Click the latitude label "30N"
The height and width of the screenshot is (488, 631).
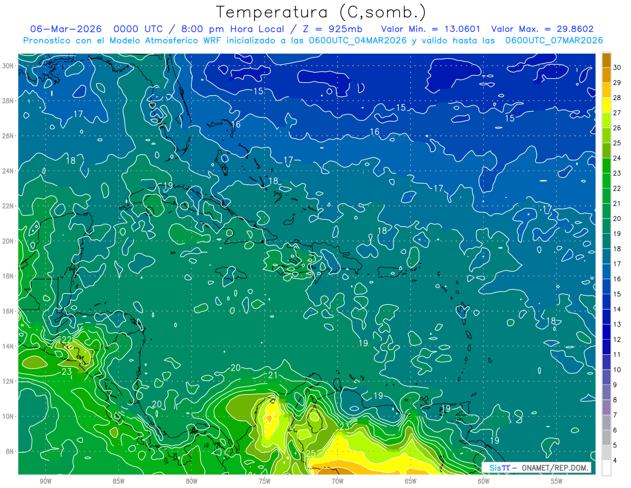pos(8,66)
